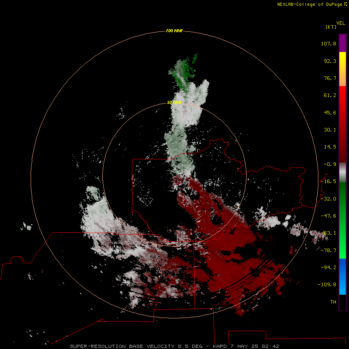
Task: Click the 14.5 velocity scale value
Action: pos(330,147)
